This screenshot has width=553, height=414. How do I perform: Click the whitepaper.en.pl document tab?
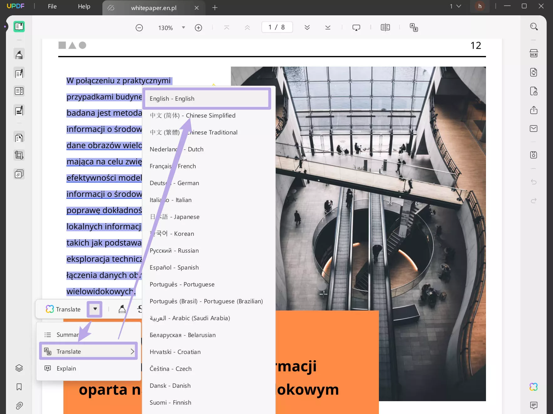pos(153,8)
